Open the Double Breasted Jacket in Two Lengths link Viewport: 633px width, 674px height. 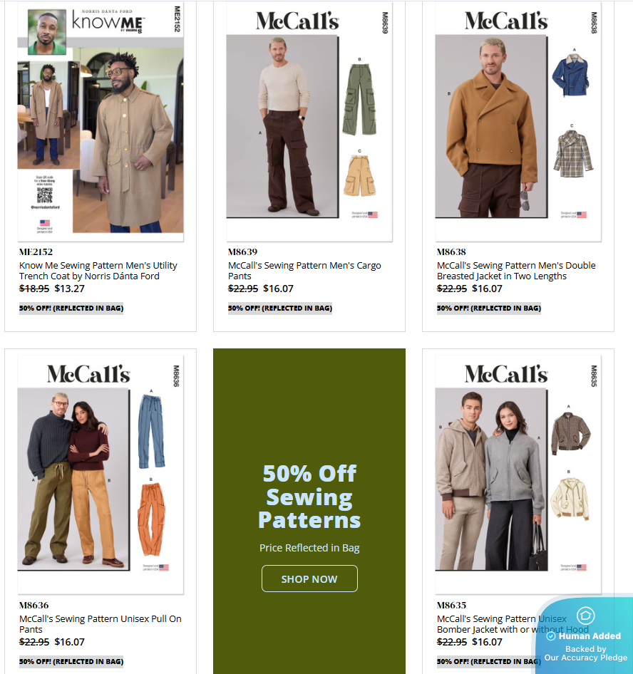pyautogui.click(x=516, y=271)
